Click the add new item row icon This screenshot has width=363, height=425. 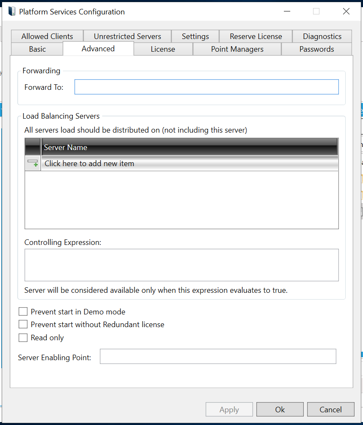pyautogui.click(x=33, y=164)
